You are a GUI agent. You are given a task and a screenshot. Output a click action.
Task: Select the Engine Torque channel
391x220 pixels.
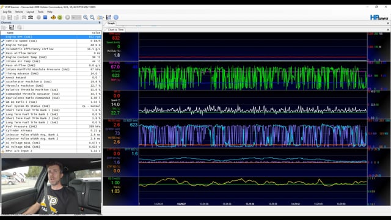[x=51, y=45]
